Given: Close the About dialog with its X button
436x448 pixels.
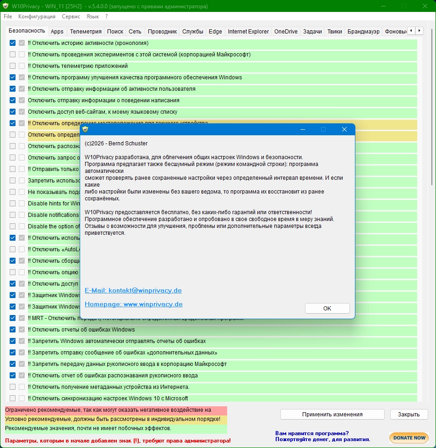Looking at the screenshot, I should [344, 129].
